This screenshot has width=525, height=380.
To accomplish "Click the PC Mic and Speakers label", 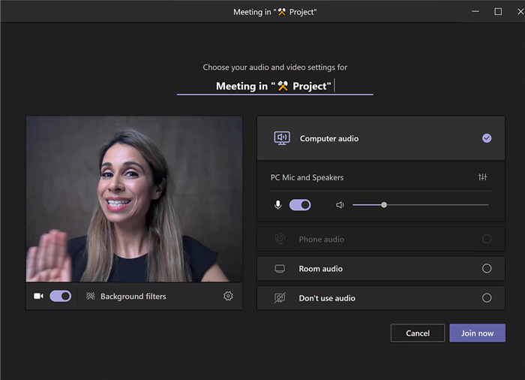I will tap(307, 177).
